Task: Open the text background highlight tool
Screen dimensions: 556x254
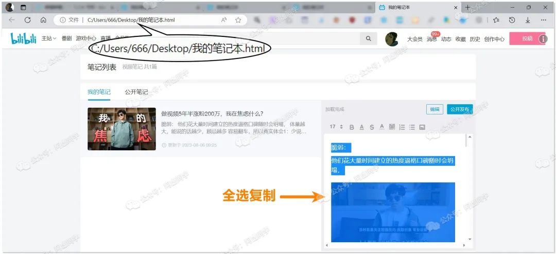Action: pyautogui.click(x=392, y=127)
